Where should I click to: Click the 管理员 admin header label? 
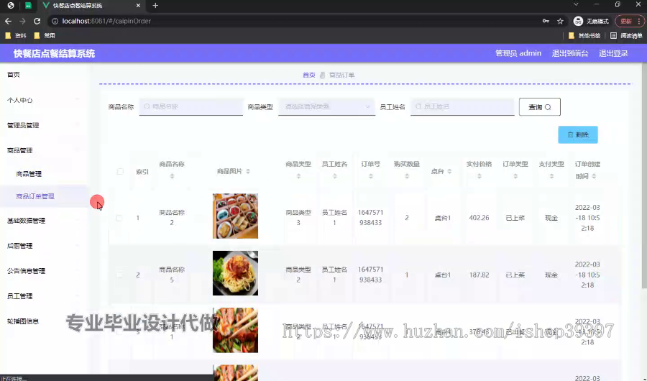pyautogui.click(x=518, y=53)
